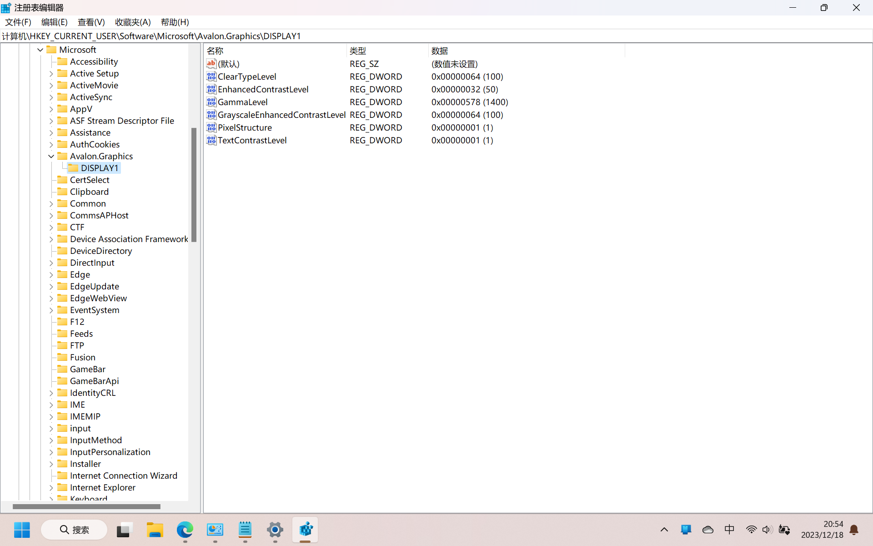The image size is (873, 546).
Task: Collapse the Microsoft tree node
Action: click(x=40, y=50)
